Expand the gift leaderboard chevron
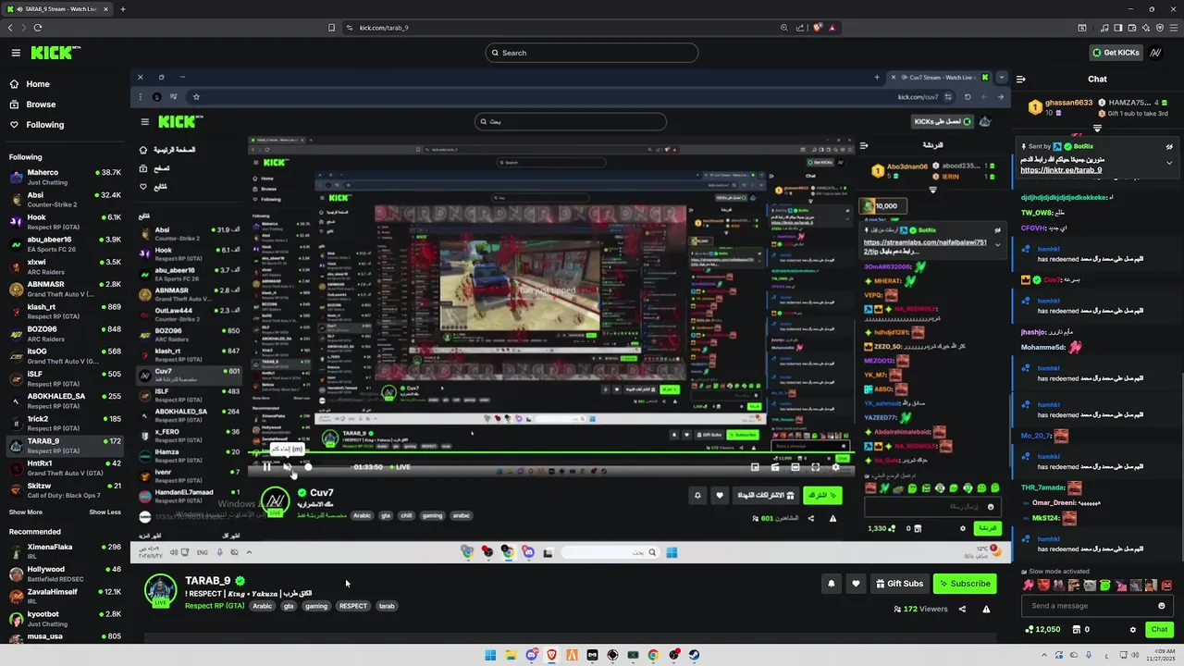The height and width of the screenshot is (666, 1184). point(1097,128)
